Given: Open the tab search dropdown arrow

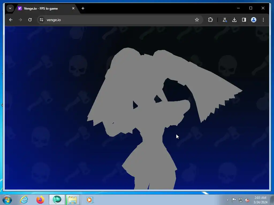Looking at the screenshot, I should (x=10, y=8).
